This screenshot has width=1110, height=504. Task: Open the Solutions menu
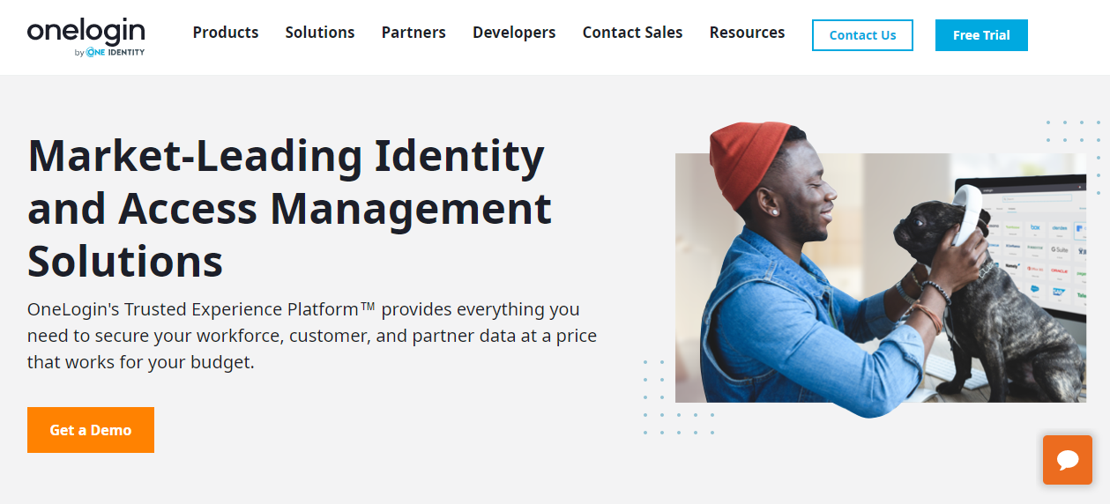[320, 33]
